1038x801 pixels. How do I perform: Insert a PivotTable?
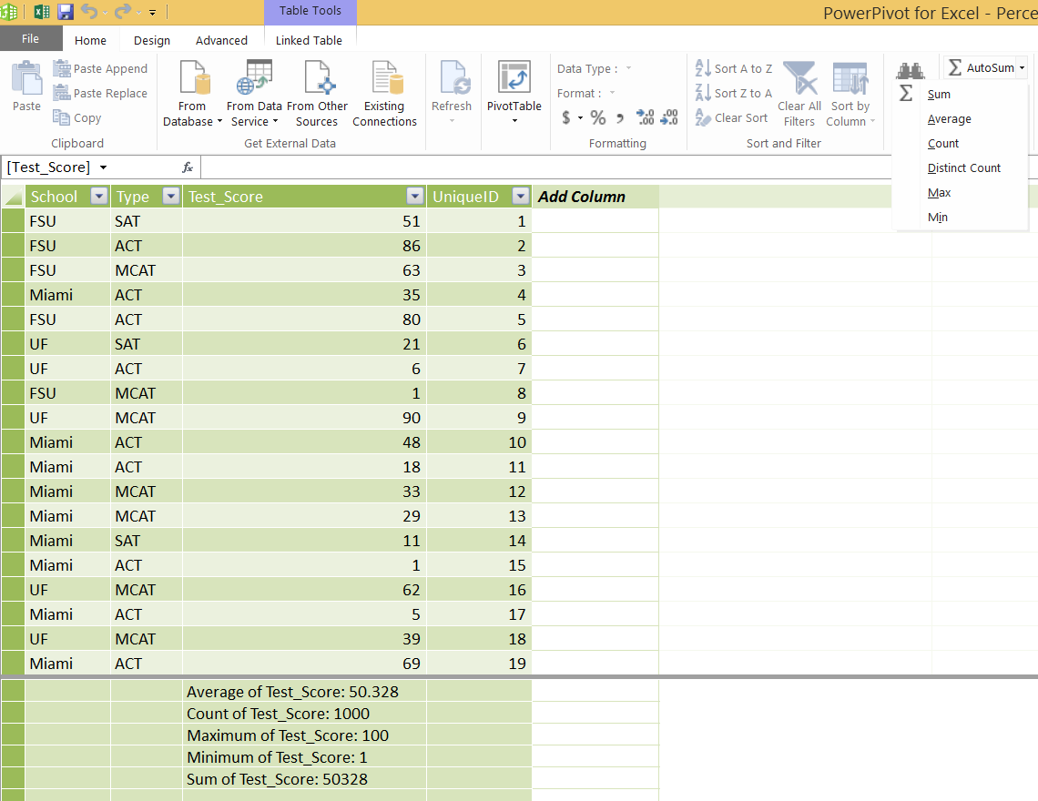pos(514,91)
